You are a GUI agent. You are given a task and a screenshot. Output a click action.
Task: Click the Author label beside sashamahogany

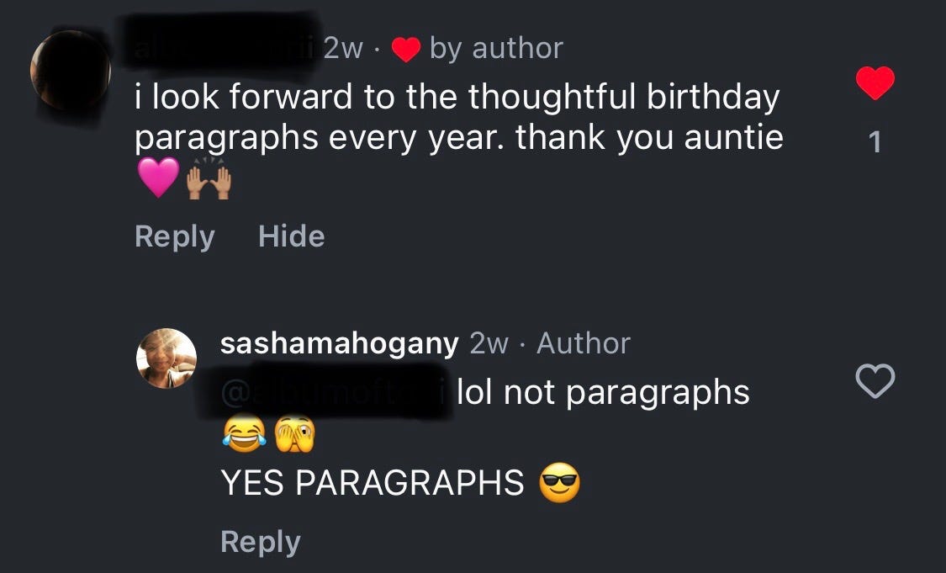[584, 343]
